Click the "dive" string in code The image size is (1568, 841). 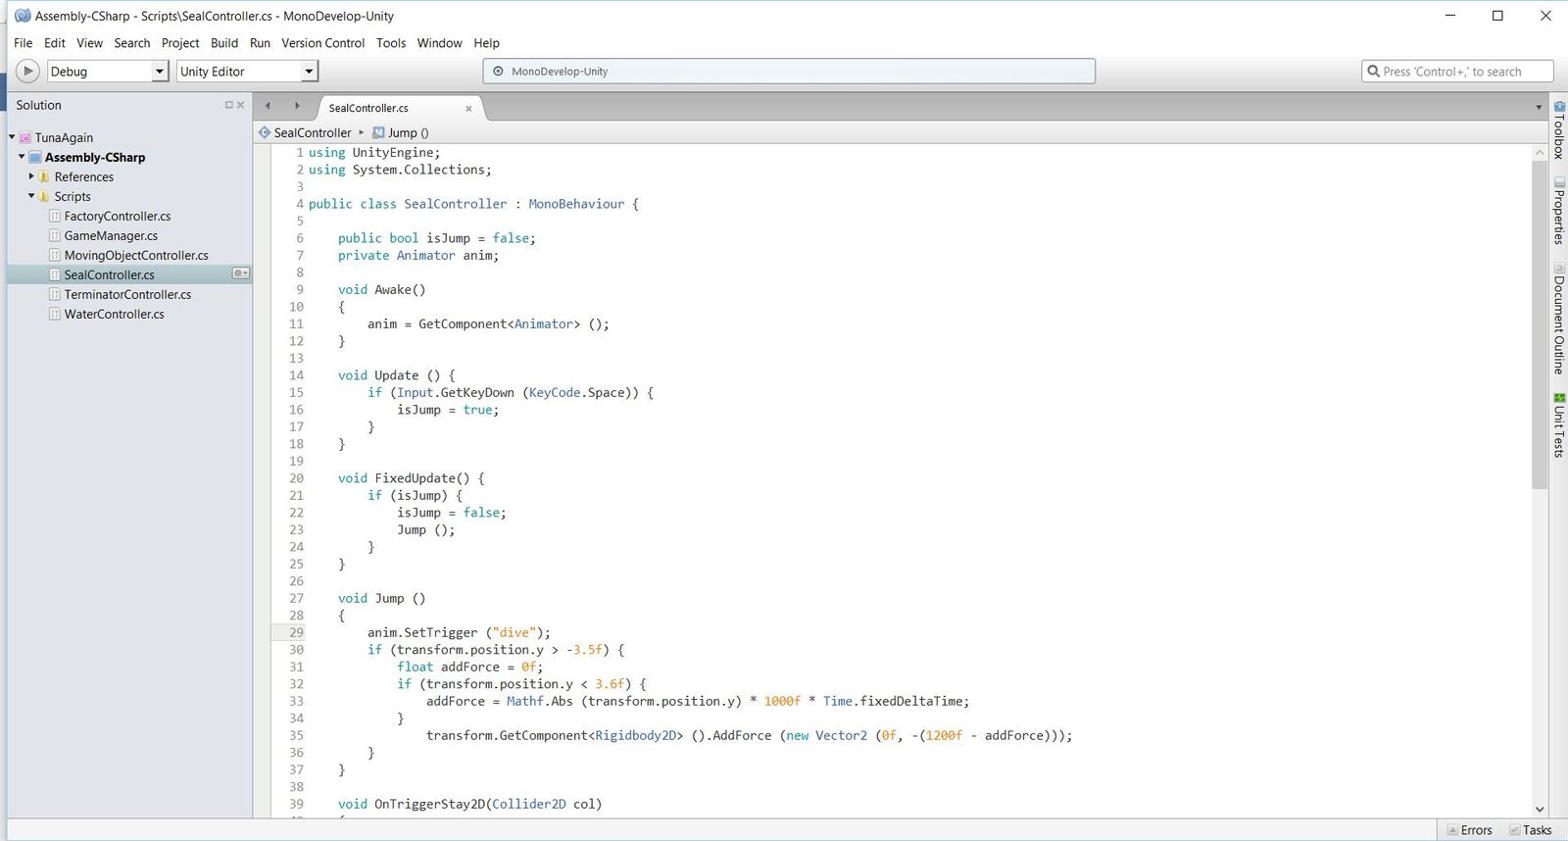(x=514, y=632)
